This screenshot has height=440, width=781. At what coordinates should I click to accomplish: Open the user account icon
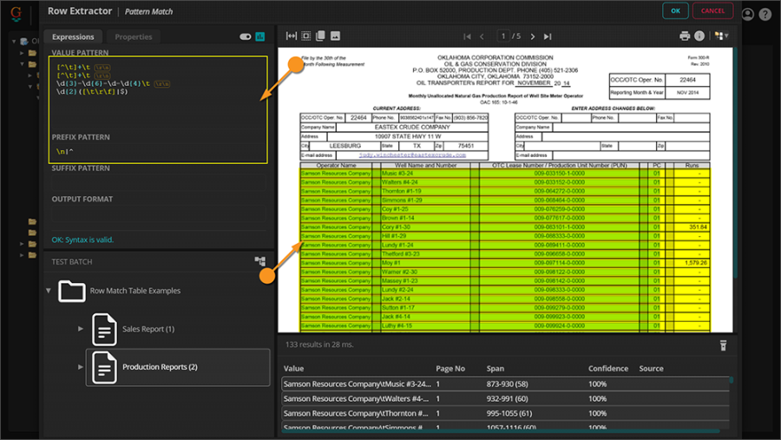[x=748, y=14]
